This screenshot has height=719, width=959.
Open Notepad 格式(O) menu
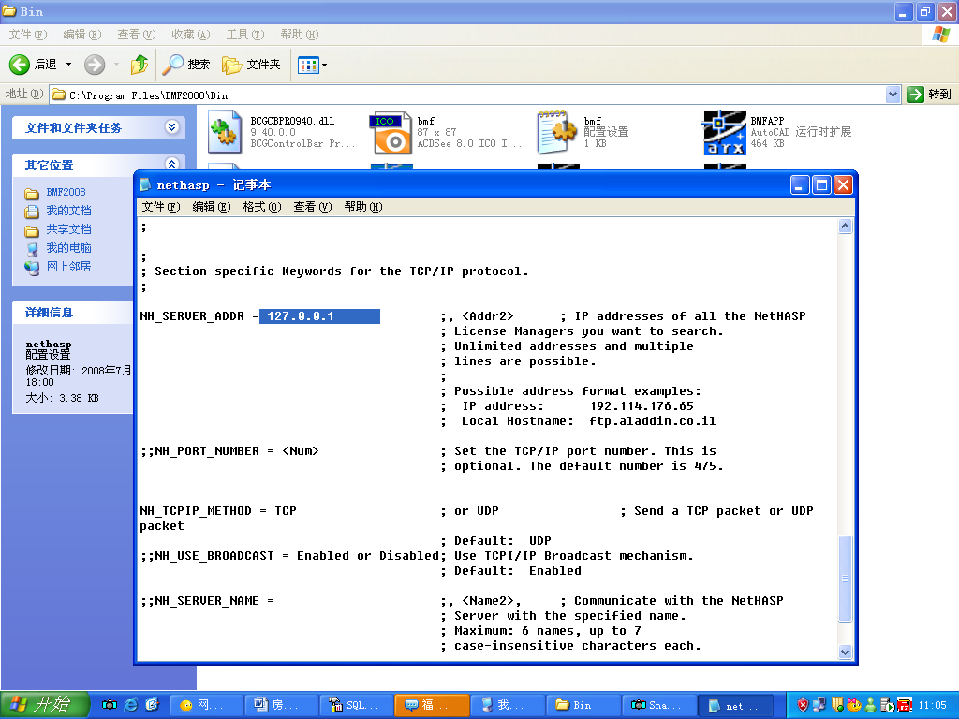point(262,207)
